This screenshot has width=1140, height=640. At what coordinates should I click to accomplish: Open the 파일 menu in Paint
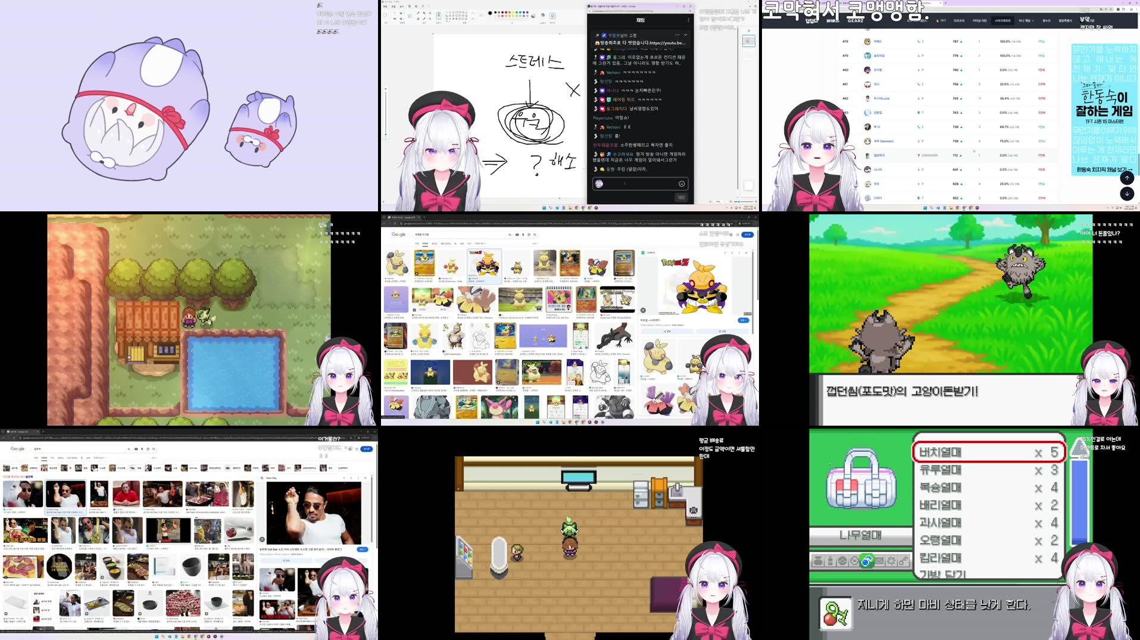coord(385,7)
